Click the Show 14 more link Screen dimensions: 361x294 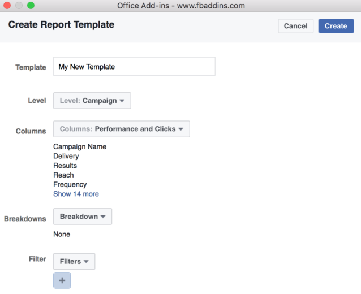pyautogui.click(x=76, y=194)
